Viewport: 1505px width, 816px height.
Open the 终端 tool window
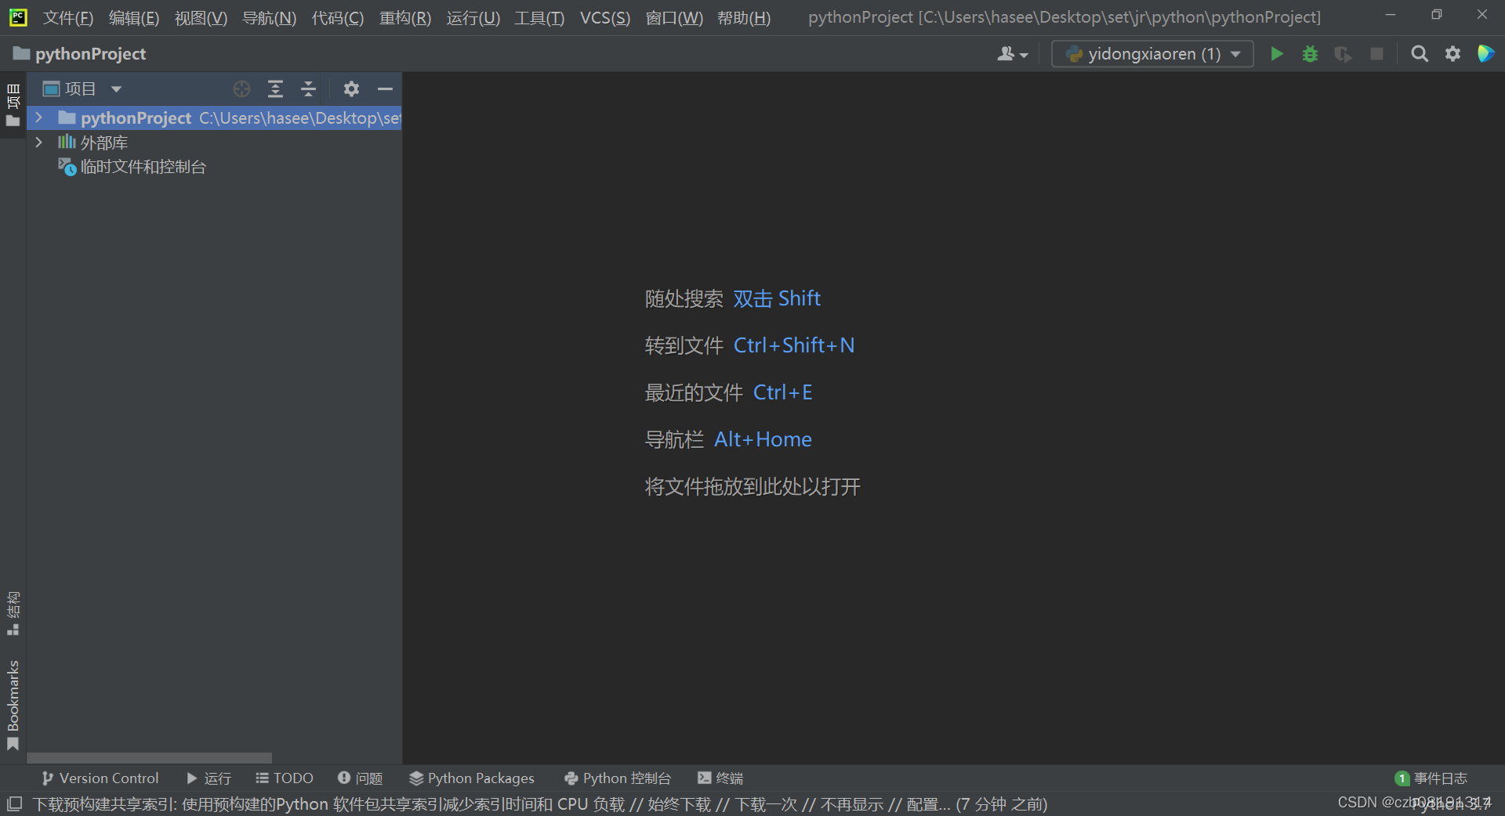pyautogui.click(x=720, y=778)
